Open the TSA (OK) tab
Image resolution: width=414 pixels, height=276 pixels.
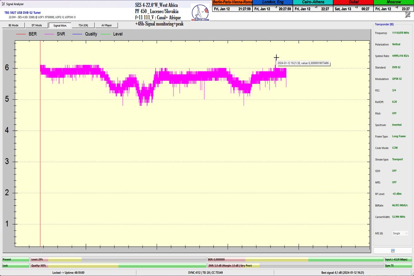tap(83, 25)
